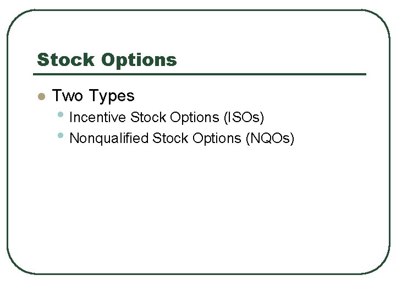Viewport: 396px width, 297px height.
Task: Click the Stock Options slide title
Action: pos(107,59)
